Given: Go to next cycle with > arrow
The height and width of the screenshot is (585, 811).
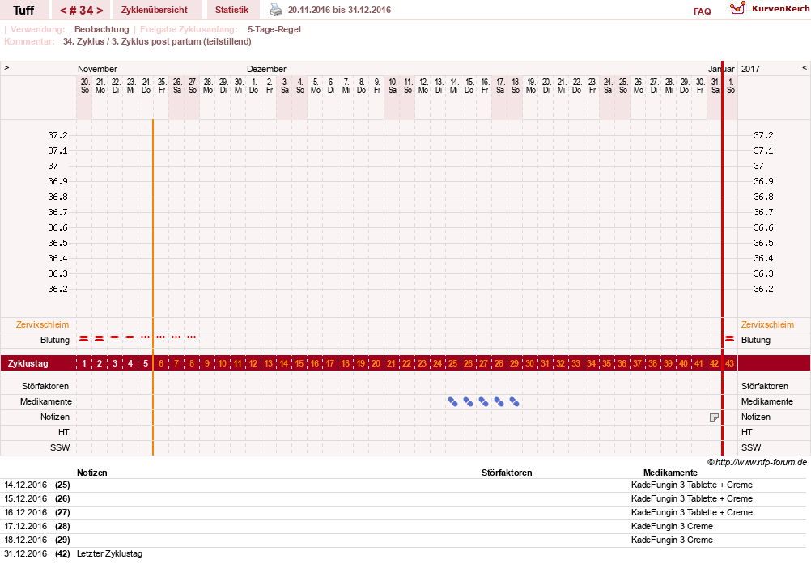Looking at the screenshot, I should pyautogui.click(x=100, y=11).
